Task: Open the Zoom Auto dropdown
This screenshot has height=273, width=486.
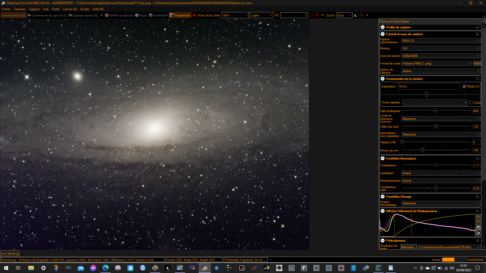Action: tap(344, 15)
